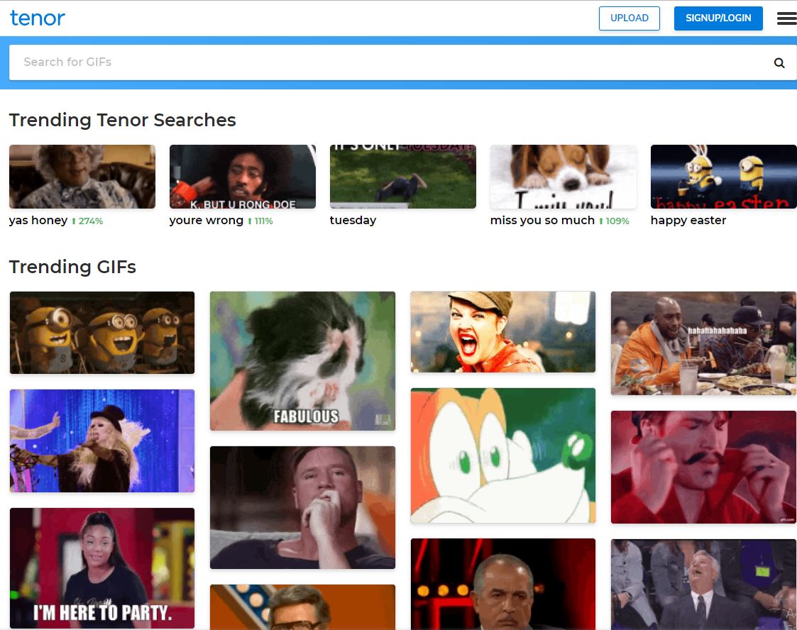
Task: Open the 'yas honey' trending search
Action: point(82,177)
